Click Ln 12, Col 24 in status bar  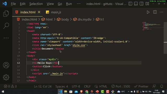[43, 86]
